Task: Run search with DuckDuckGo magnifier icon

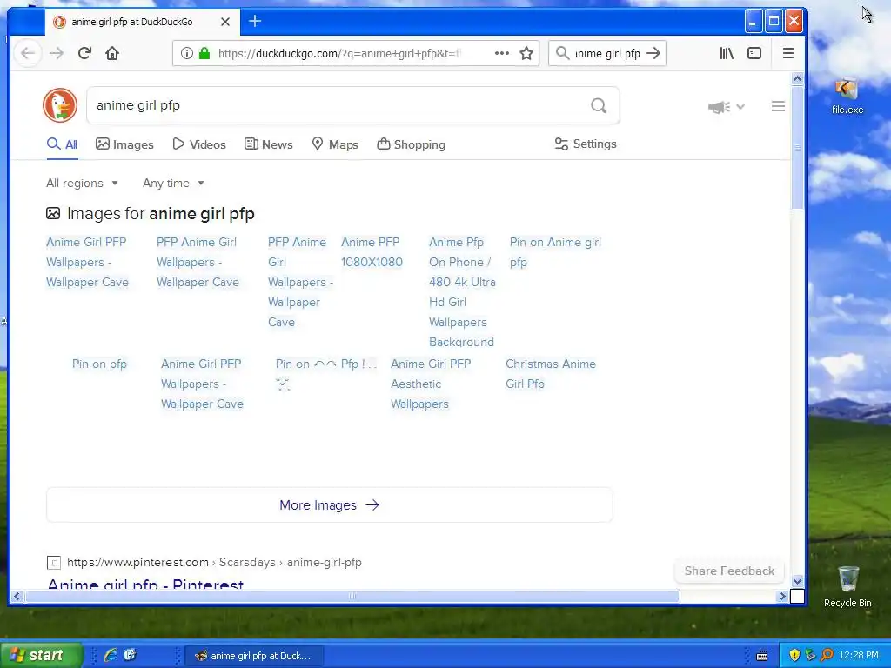Action: pyautogui.click(x=599, y=105)
